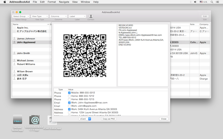223x139 pixels.
Task: Open the Apple menu
Action: (x=5, y=2)
